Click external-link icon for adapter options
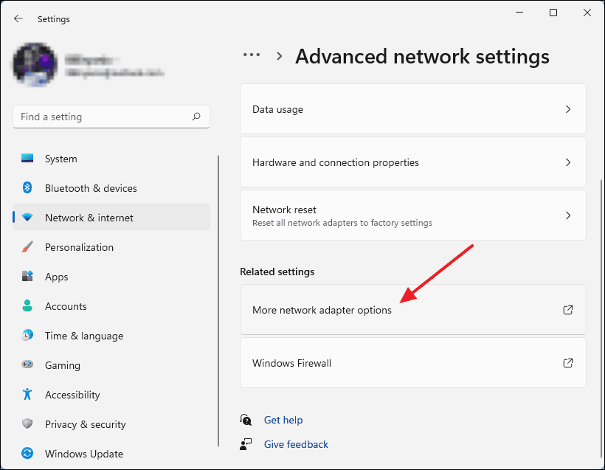The image size is (605, 470). click(x=567, y=310)
